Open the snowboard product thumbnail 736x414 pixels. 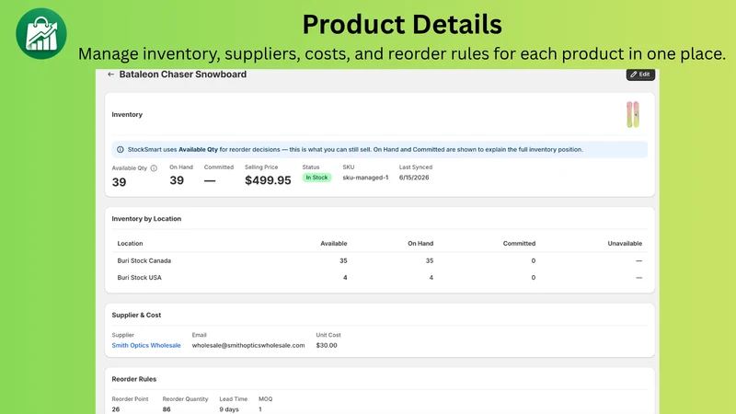pos(633,114)
